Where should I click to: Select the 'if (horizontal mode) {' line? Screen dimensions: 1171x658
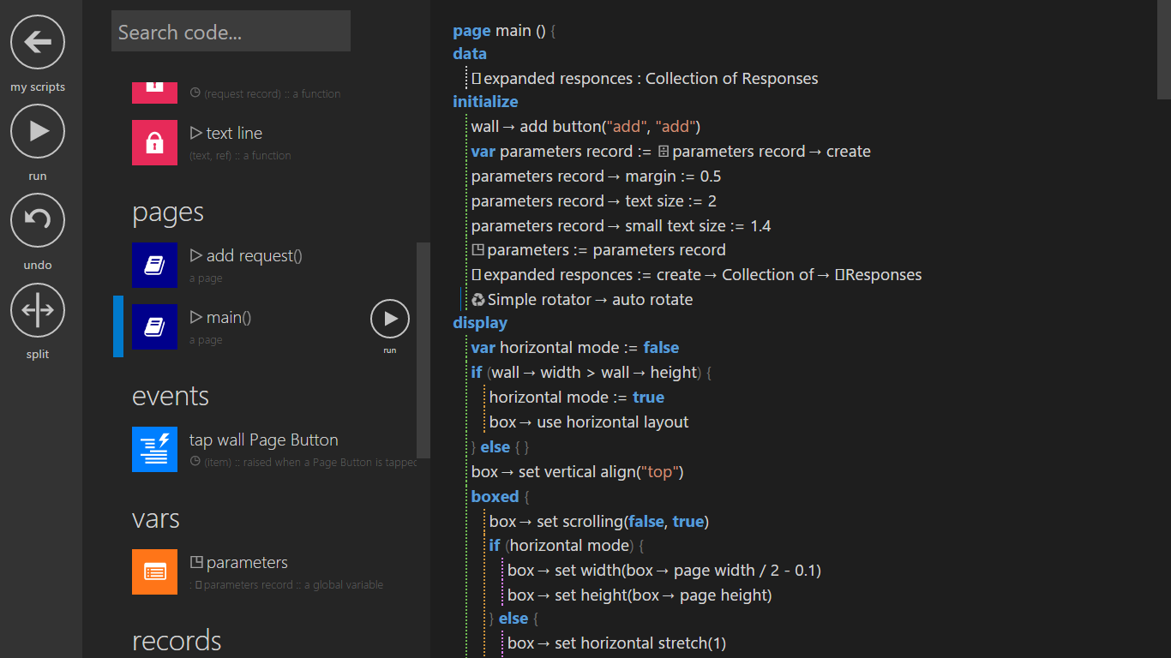[566, 546]
